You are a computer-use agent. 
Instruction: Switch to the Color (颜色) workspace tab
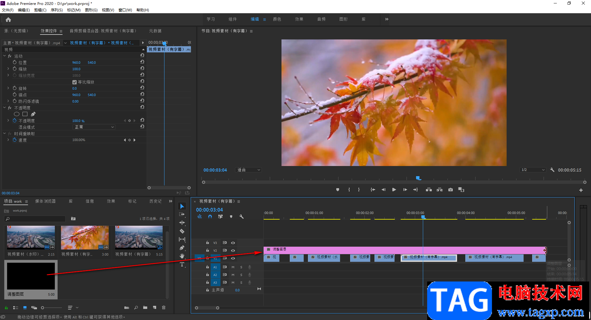pyautogui.click(x=277, y=19)
